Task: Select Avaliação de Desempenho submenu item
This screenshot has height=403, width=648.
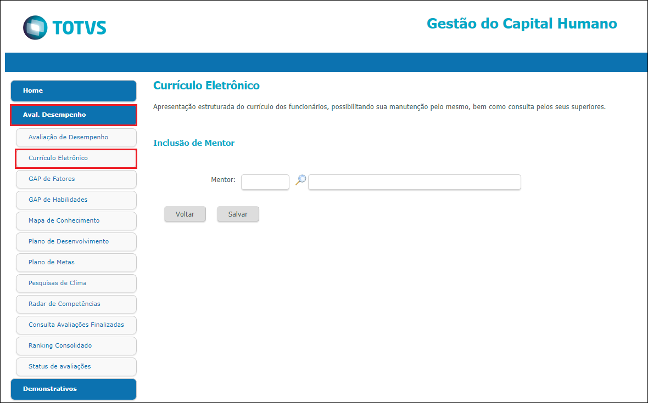Action: pyautogui.click(x=76, y=138)
